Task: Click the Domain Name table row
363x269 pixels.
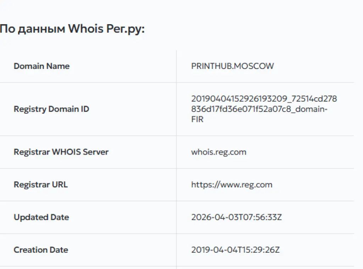Action: [x=177, y=66]
